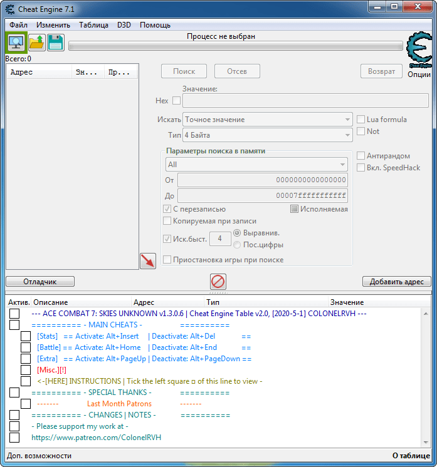Activate the MAIN CHEATS row checkbox

pos(14,325)
